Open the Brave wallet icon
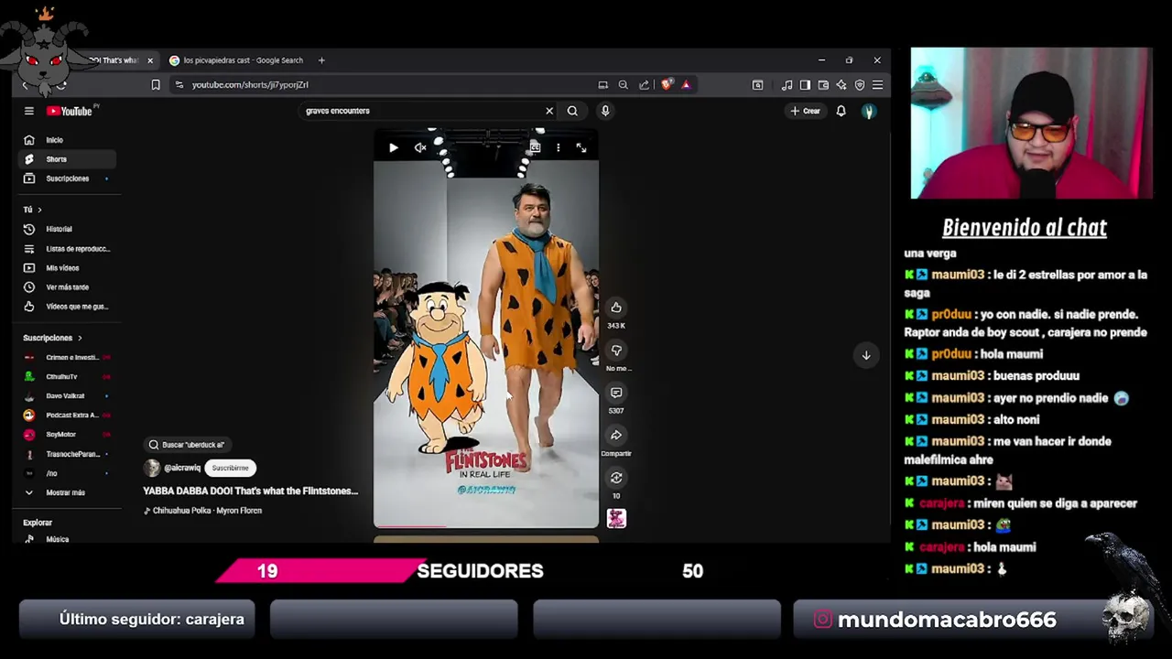 (x=823, y=85)
